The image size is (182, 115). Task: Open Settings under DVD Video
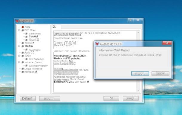coord(35,34)
